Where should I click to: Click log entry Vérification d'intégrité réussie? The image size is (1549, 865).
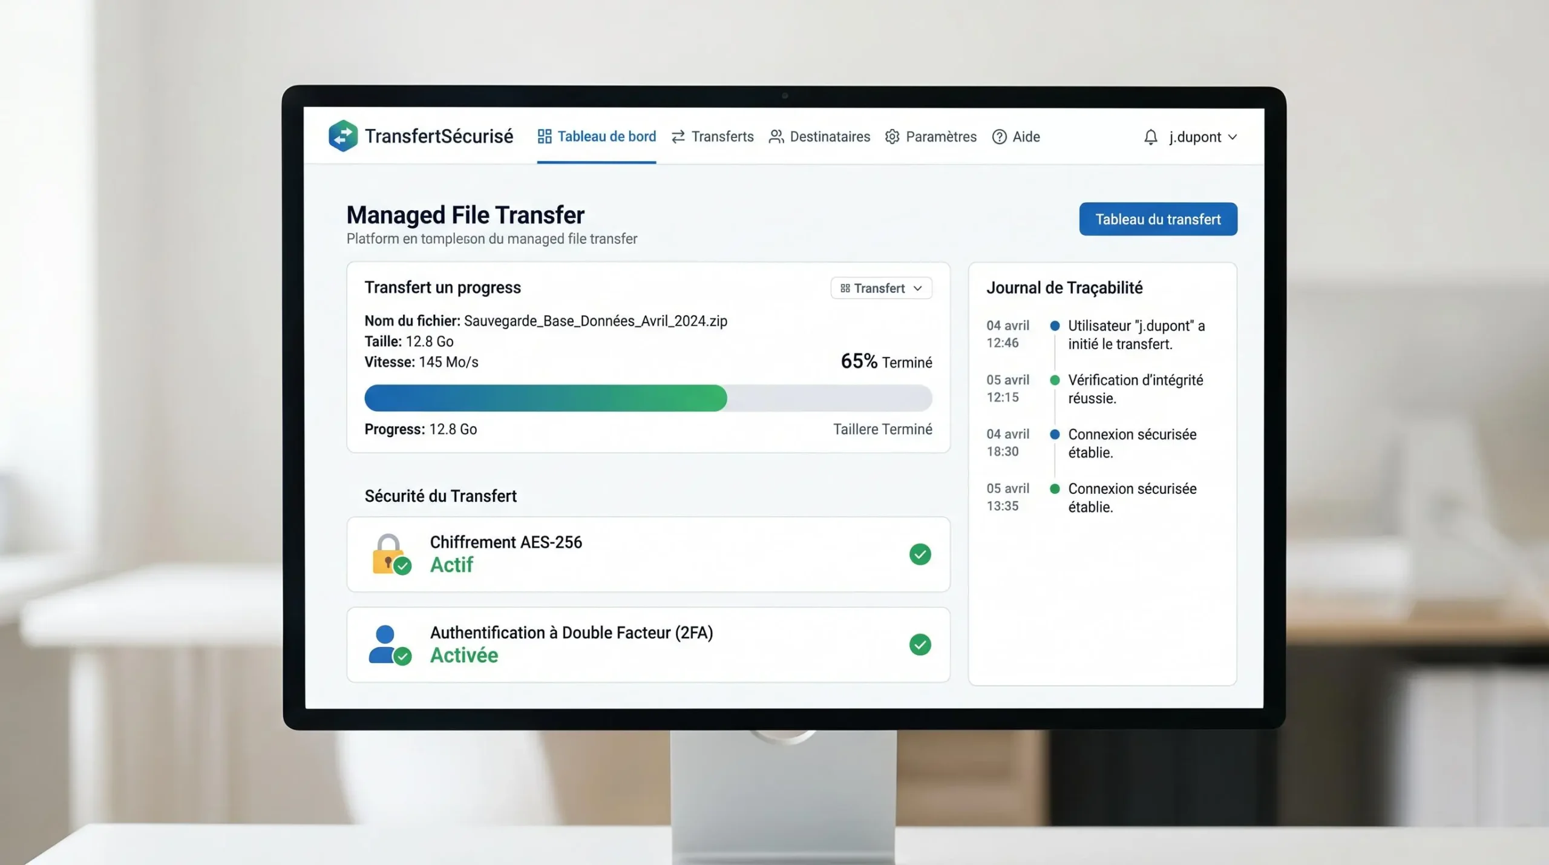click(1135, 389)
